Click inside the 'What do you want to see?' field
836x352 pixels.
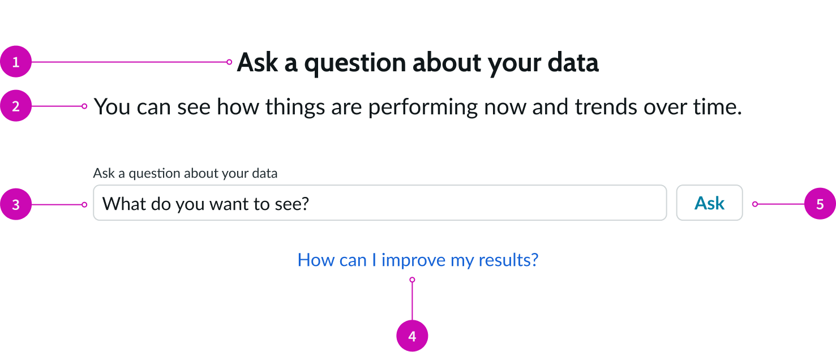[379, 203]
